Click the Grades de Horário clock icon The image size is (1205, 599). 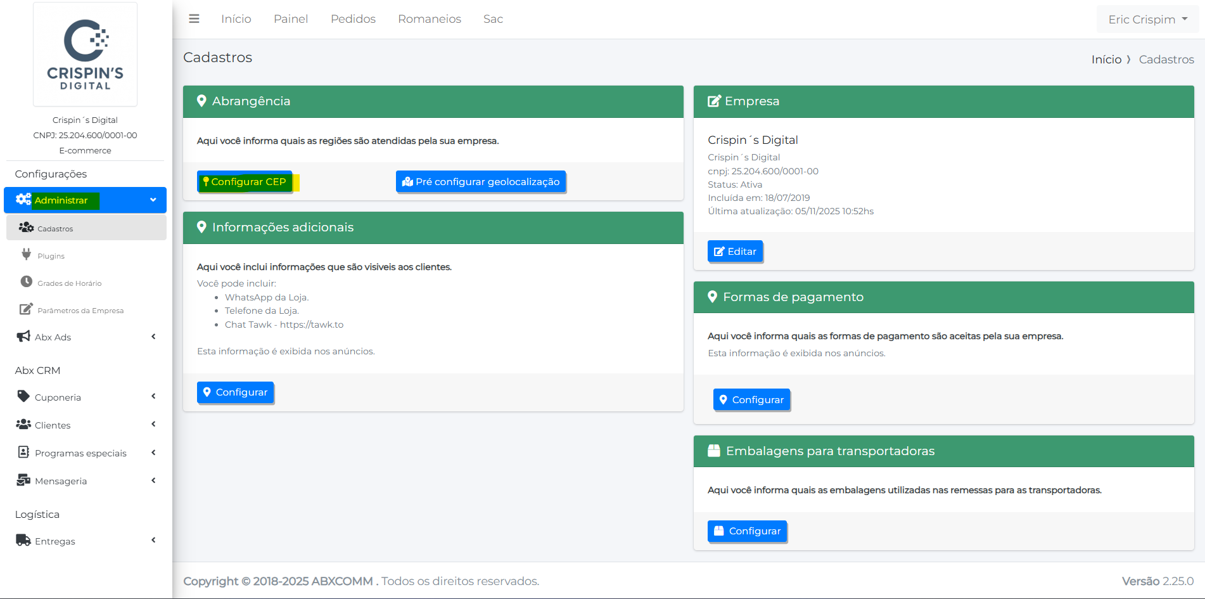pos(26,282)
